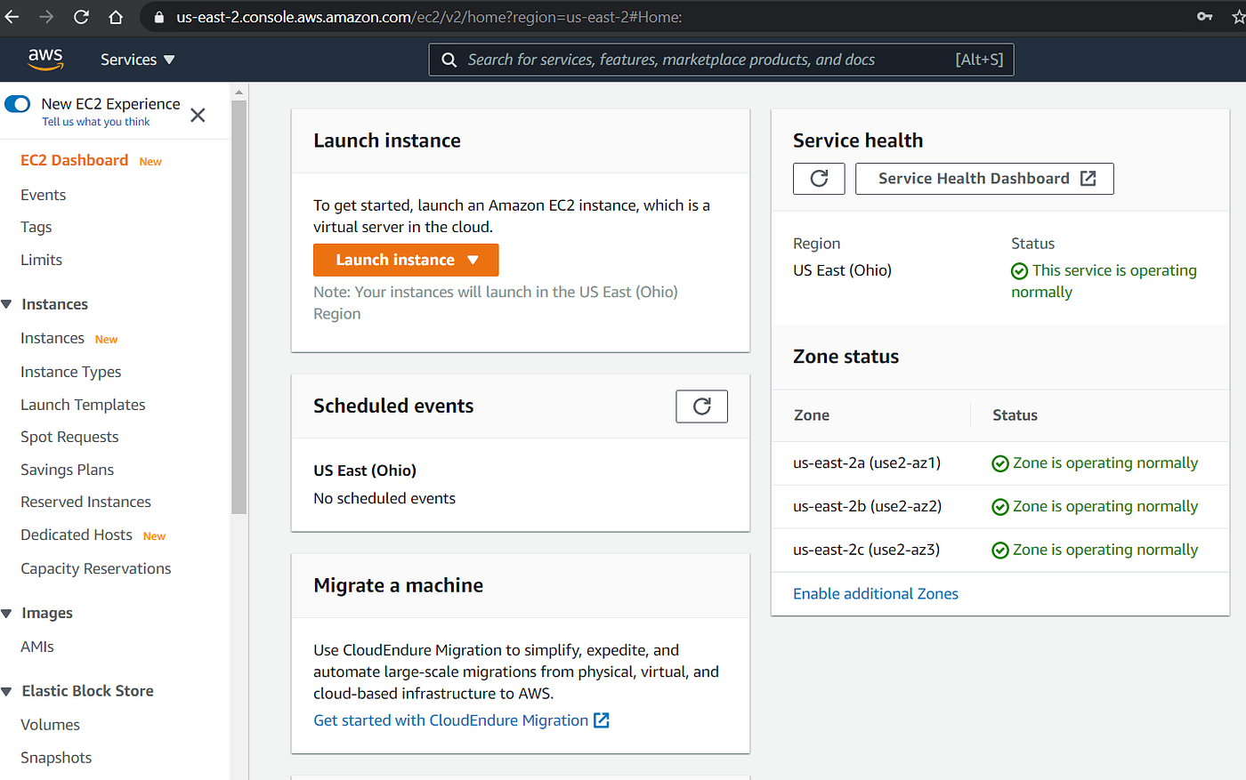This screenshot has height=780, width=1246.
Task: Click Enable additional Zones link
Action: [876, 593]
